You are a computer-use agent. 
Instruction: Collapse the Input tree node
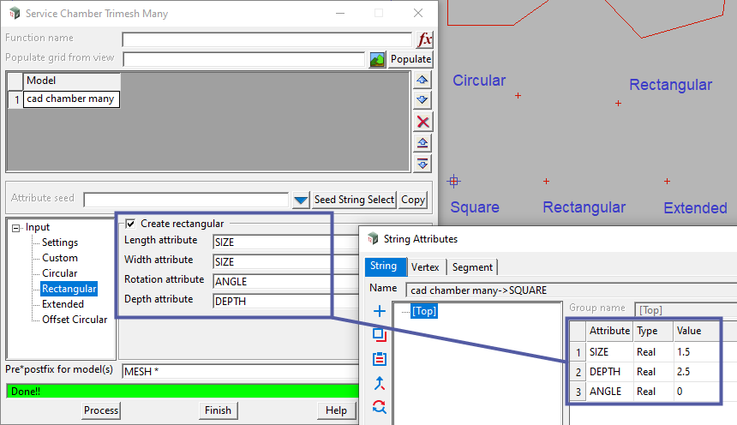coord(17,228)
